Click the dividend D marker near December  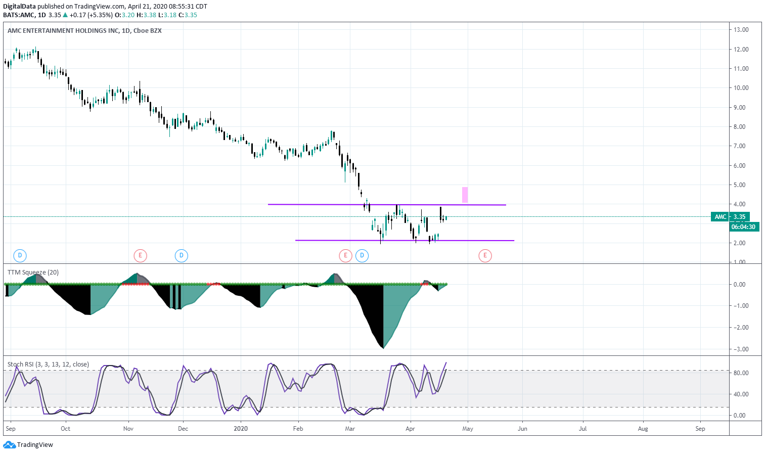tap(182, 255)
